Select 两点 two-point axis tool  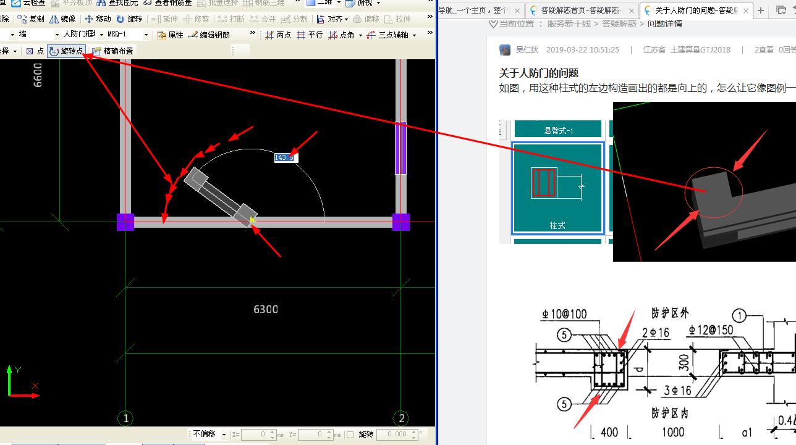278,35
